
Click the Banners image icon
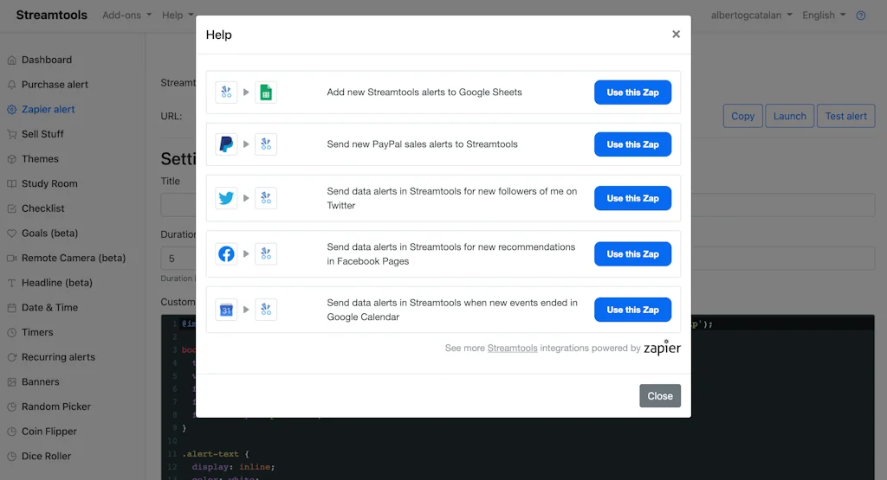click(11, 382)
